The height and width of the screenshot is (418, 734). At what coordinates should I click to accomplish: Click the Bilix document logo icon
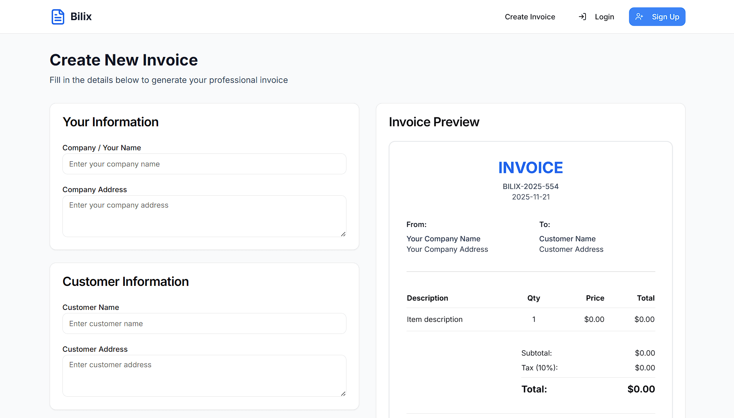click(x=58, y=16)
